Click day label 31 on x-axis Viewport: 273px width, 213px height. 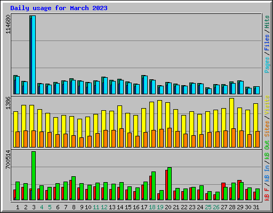click(x=256, y=207)
